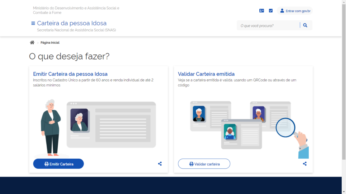Image resolution: width=346 pixels, height=194 pixels.
Task: Sign in with Entrar com gov.br
Action: coord(295,11)
